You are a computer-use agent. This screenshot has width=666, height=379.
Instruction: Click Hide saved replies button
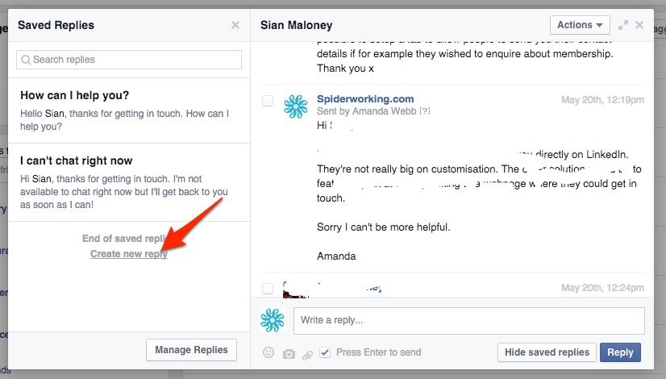[547, 352]
